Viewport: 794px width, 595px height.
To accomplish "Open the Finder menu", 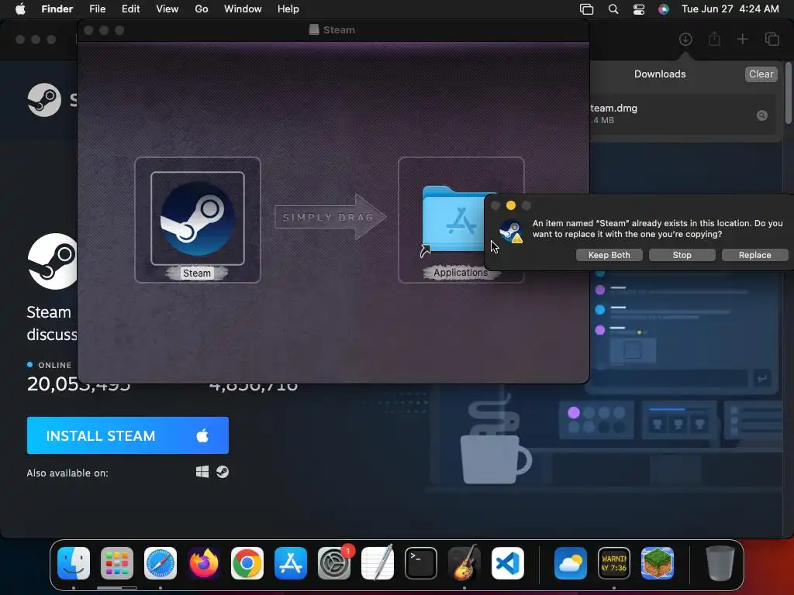I will 57,9.
